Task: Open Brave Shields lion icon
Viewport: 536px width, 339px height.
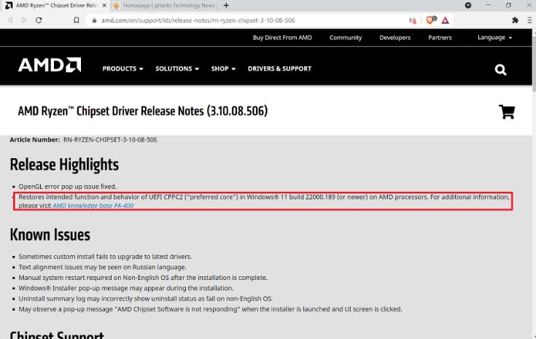Action: 431,20
